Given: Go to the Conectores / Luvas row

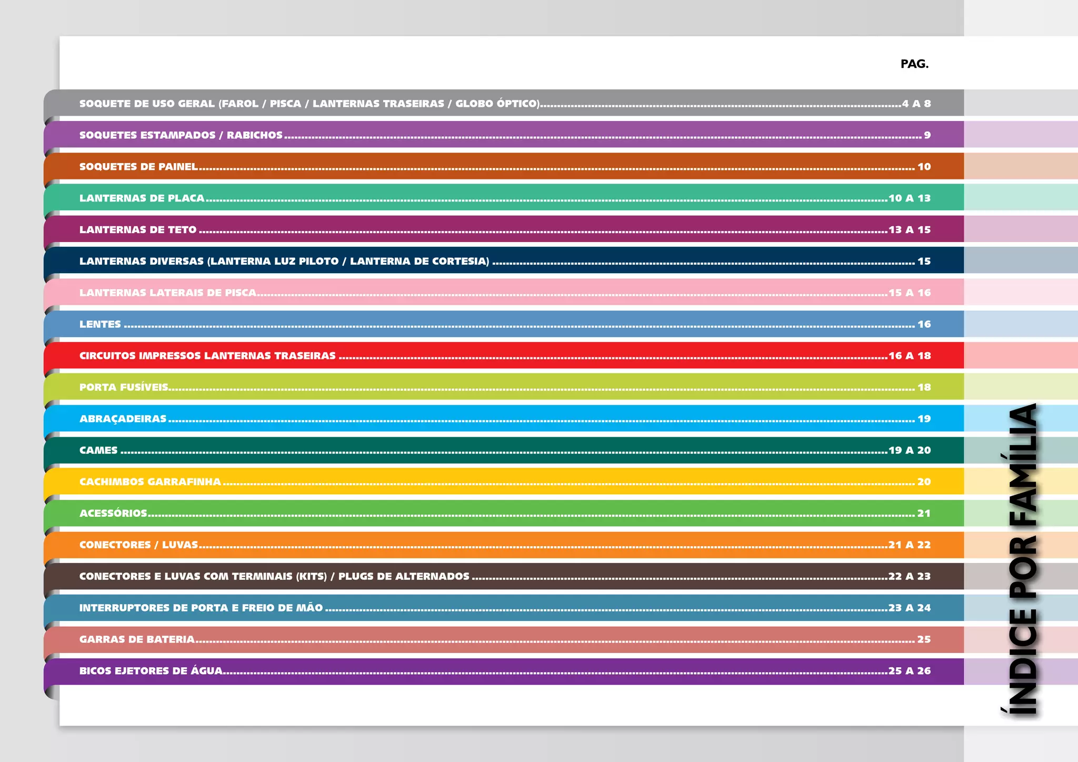Looking at the screenshot, I should (x=138, y=545).
